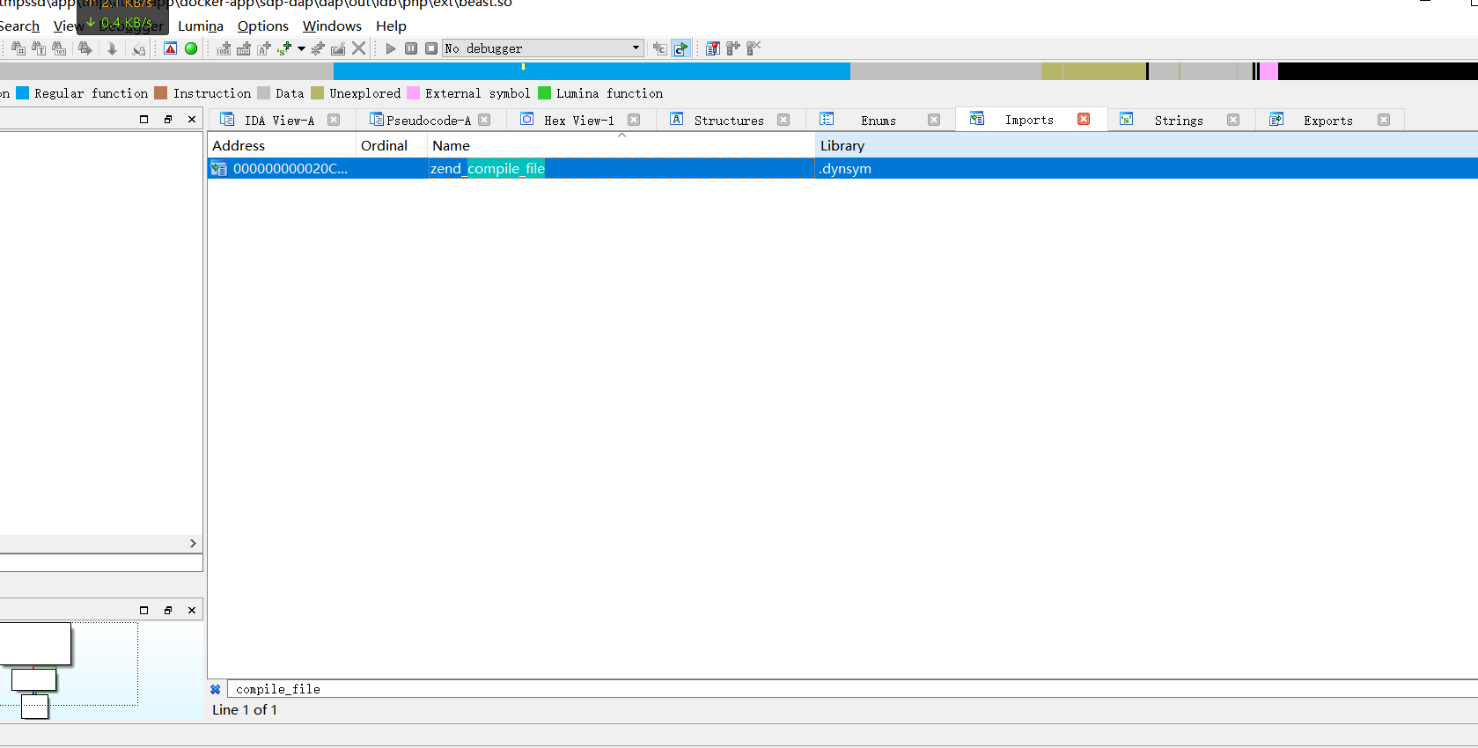Click the search immediate value toolbar icon
The height and width of the screenshot is (748, 1478).
click(18, 48)
